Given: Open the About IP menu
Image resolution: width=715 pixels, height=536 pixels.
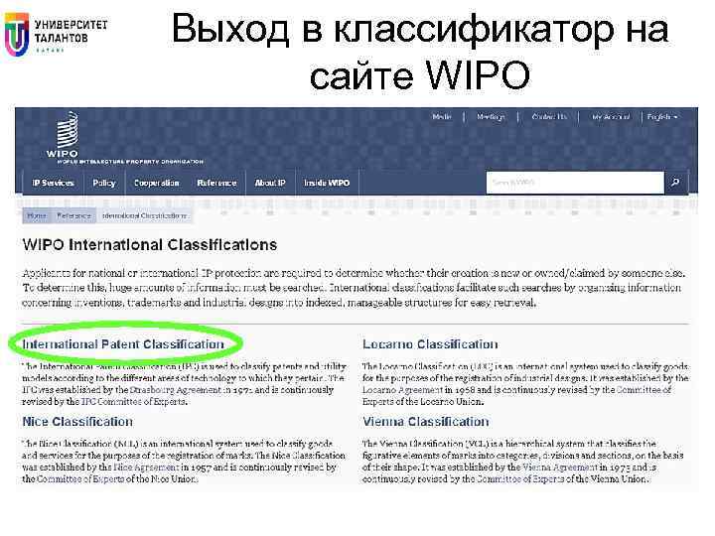Looking at the screenshot, I should point(270,183).
